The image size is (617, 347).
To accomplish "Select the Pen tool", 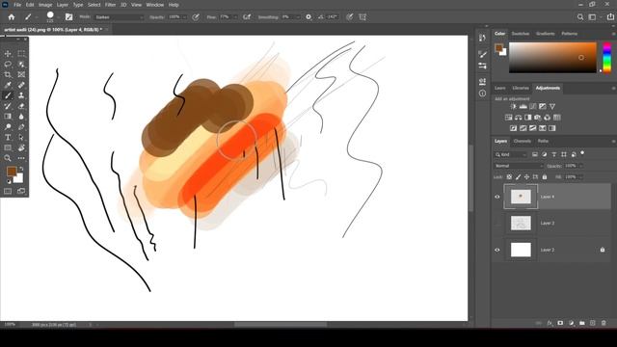I will tap(21, 126).
